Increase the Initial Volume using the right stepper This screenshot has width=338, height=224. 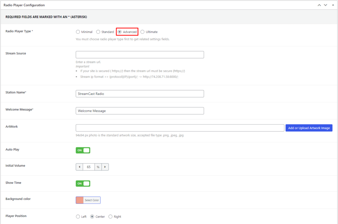point(105,167)
